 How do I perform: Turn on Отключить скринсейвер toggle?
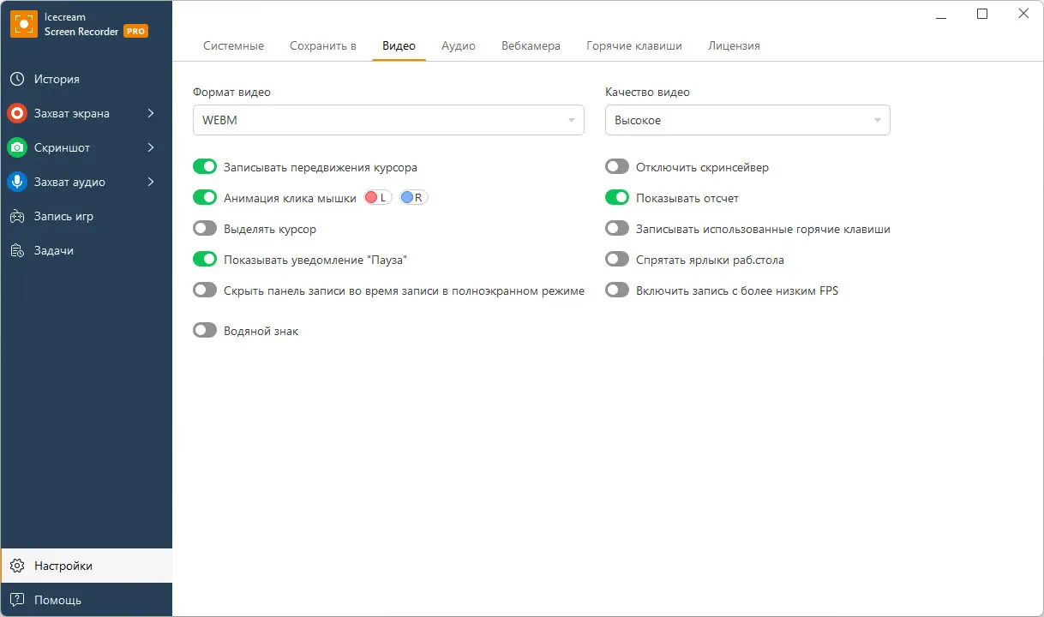click(617, 167)
